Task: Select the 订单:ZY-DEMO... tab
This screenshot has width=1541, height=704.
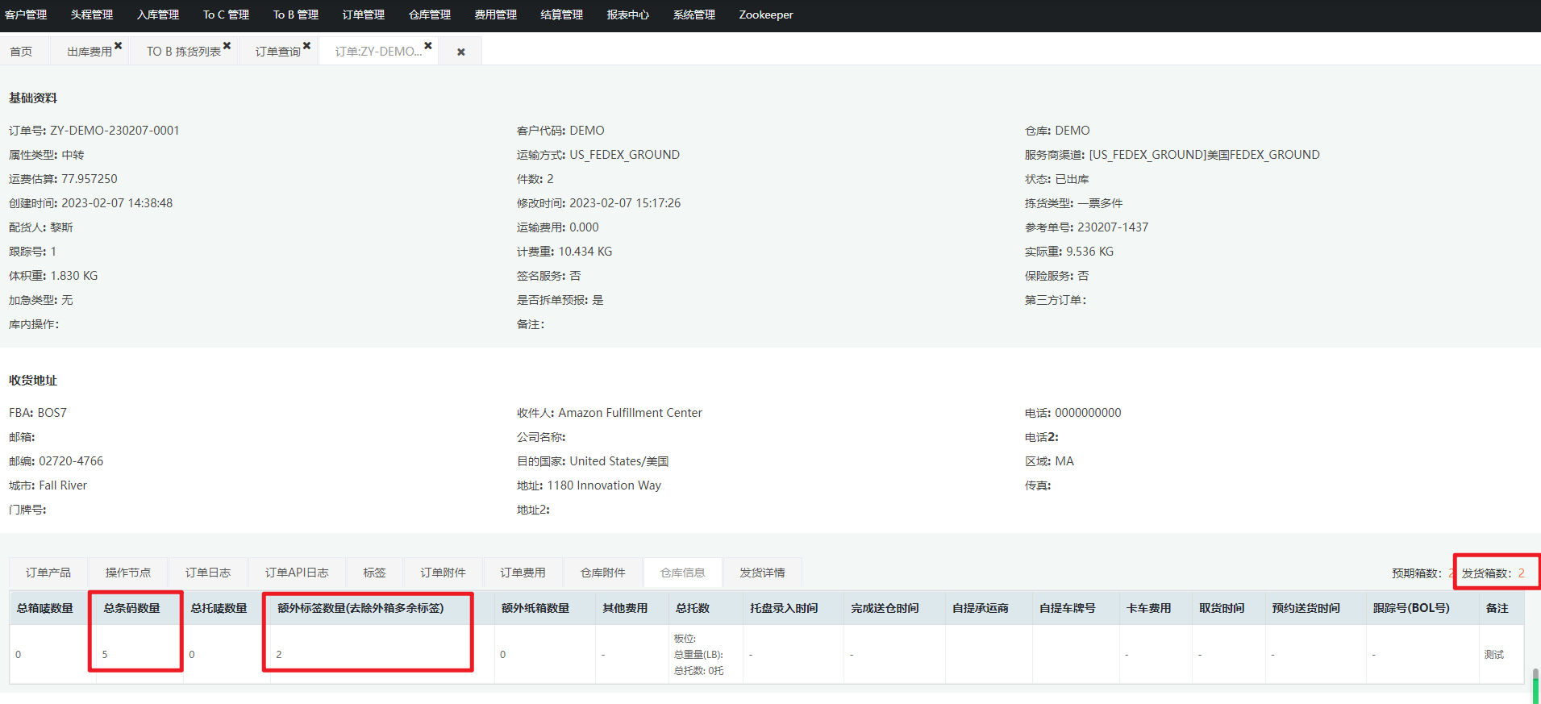Action: 378,52
